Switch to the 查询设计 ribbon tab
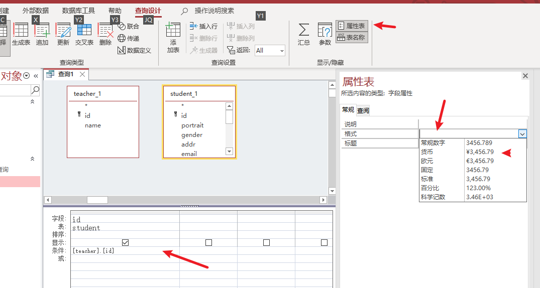The height and width of the screenshot is (288, 540). click(x=148, y=11)
